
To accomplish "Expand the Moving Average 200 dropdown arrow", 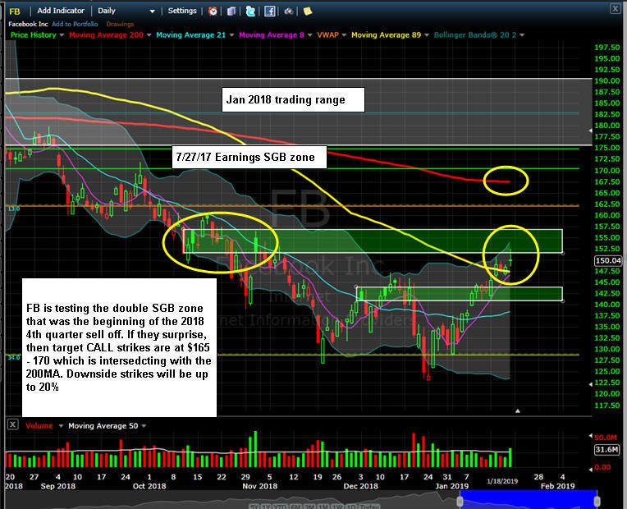I will click(149, 35).
